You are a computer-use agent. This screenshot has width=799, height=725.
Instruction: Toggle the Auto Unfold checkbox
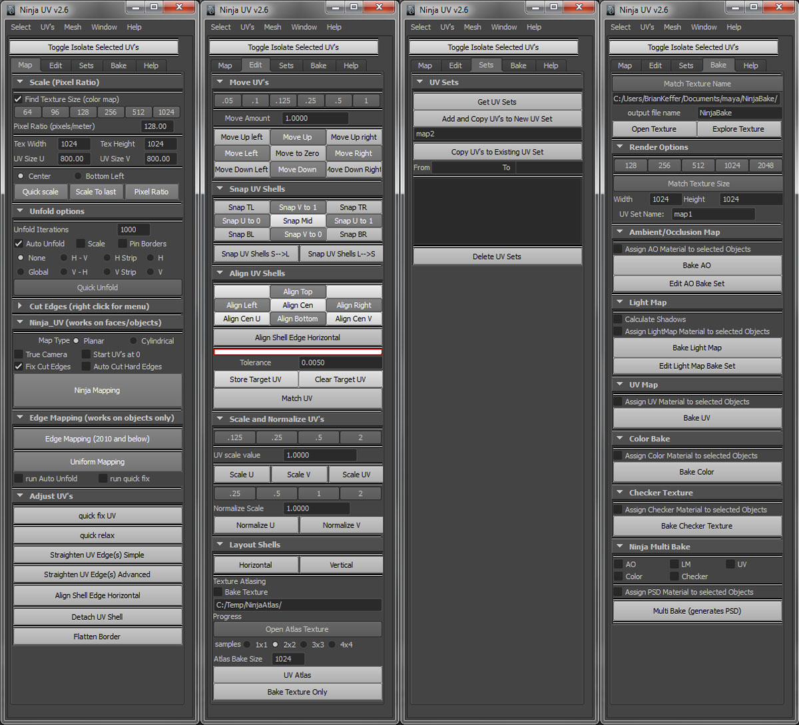pos(19,244)
